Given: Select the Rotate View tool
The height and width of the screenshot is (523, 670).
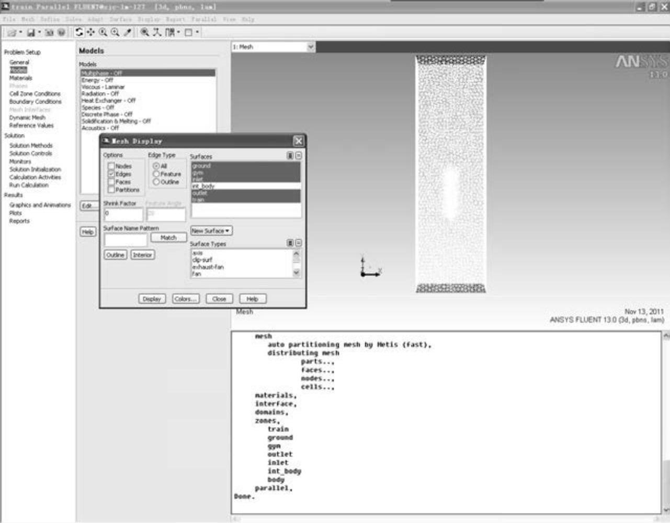Looking at the screenshot, I should pyautogui.click(x=80, y=32).
